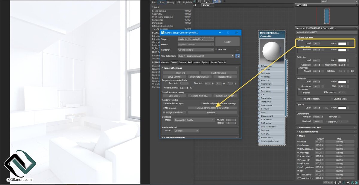Select the Zoom magnifier tool in the bottom toolbar
This screenshot has width=359, height=185.
(339, 182)
